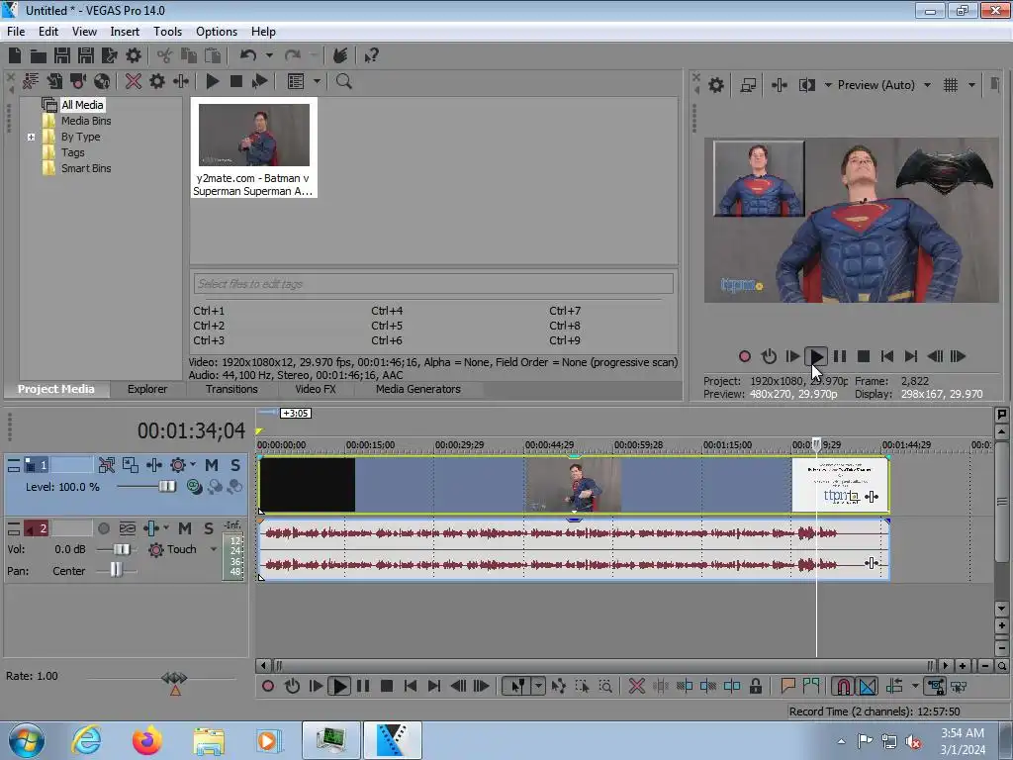Toggle lock envelopes to events

[935, 687]
